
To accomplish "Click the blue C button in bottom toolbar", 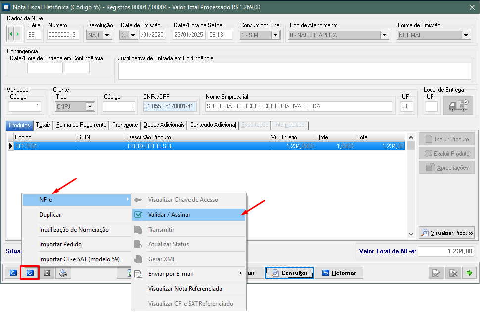I will [x=13, y=273].
